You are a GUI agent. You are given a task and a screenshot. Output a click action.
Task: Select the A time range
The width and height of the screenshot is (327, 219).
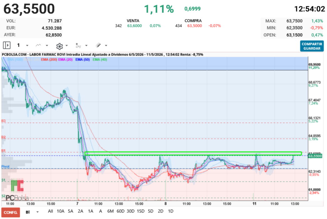point(100,211)
